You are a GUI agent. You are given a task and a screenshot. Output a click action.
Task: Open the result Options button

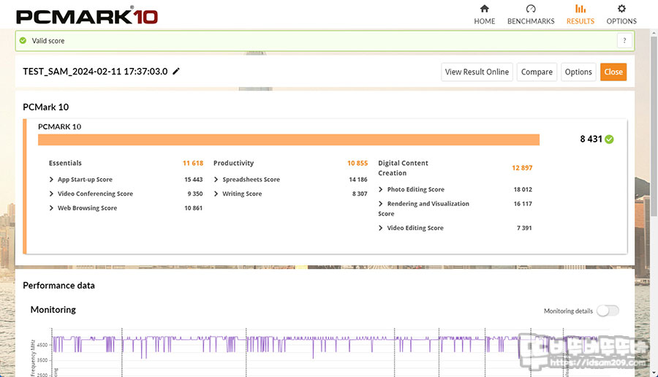coord(578,72)
